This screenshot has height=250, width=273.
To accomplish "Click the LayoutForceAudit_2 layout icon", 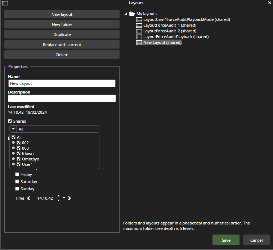I will (x=139, y=31).
